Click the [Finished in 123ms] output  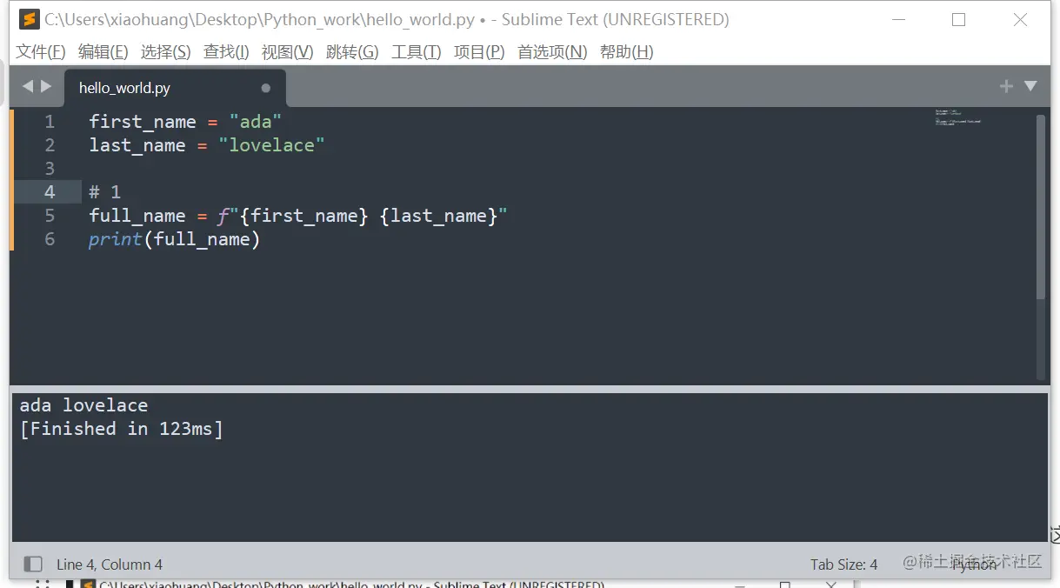tap(121, 429)
